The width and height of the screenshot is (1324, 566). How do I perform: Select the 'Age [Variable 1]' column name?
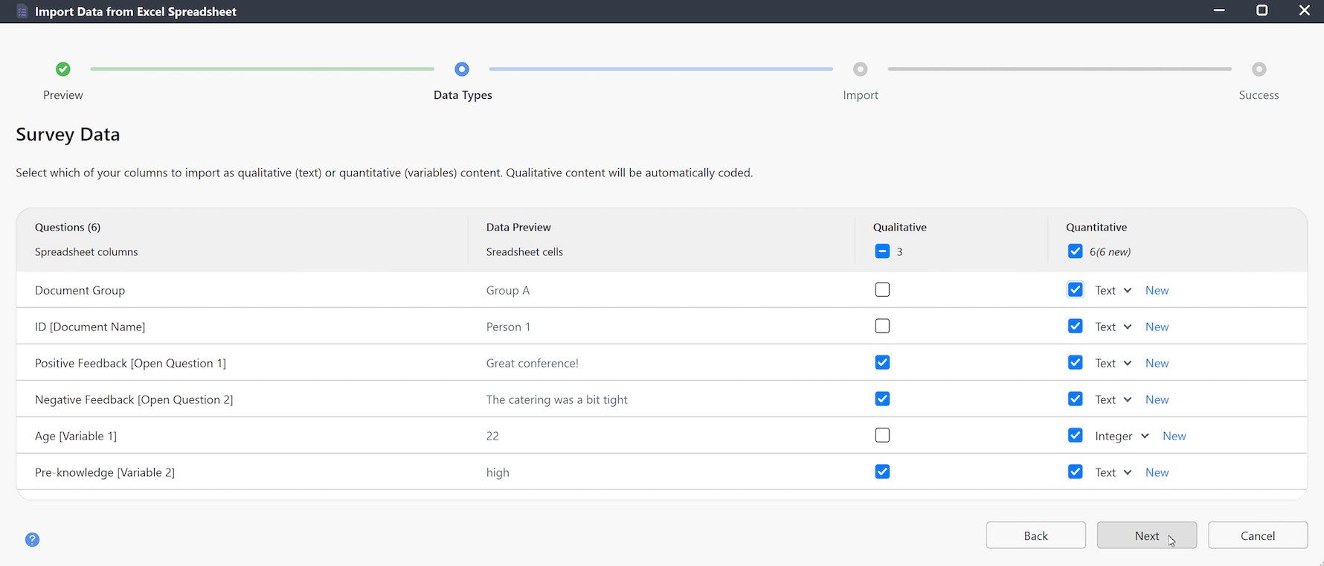76,437
